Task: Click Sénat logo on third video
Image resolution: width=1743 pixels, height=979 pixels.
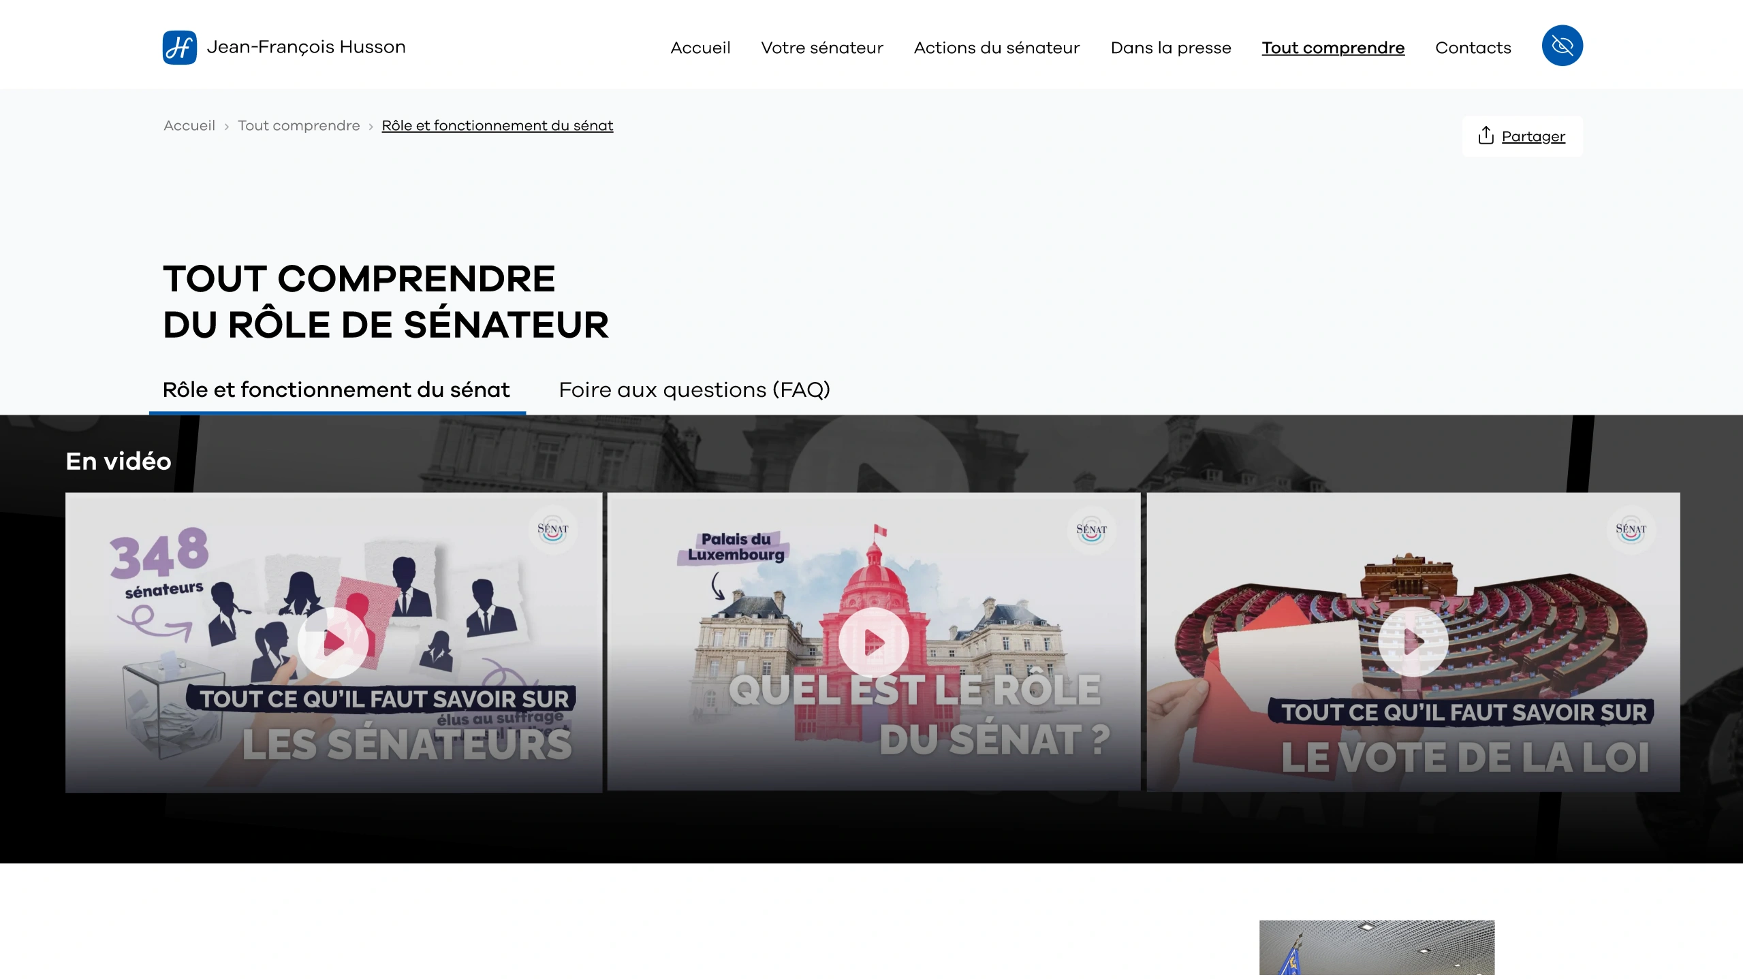Action: pos(1631,530)
